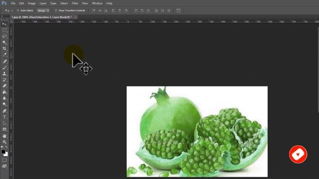Click Distribute Right Edges button
The width and height of the screenshot is (319, 179).
click(168, 10)
